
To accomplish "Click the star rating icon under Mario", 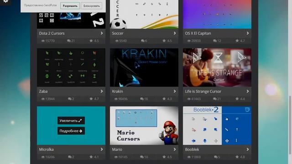I will point(164,157).
